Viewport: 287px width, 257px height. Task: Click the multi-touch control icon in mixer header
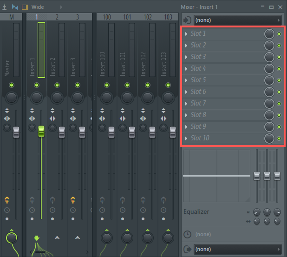[15, 7]
